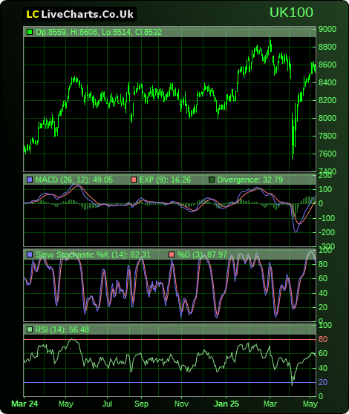Image resolution: width=349 pixels, height=414 pixels.
Task: Click the blue 20 RSI level label
Action: 323,382
